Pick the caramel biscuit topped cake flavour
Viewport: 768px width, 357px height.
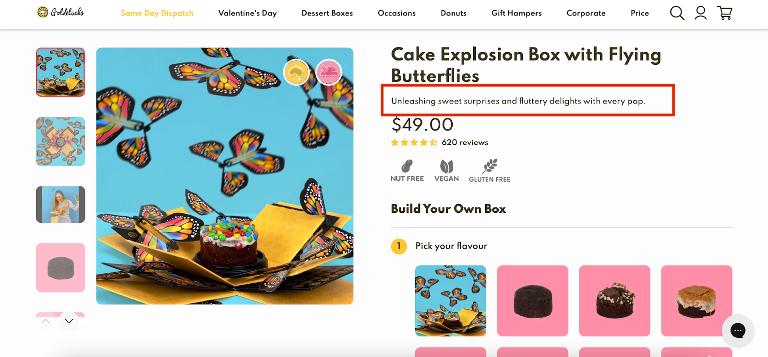click(696, 301)
